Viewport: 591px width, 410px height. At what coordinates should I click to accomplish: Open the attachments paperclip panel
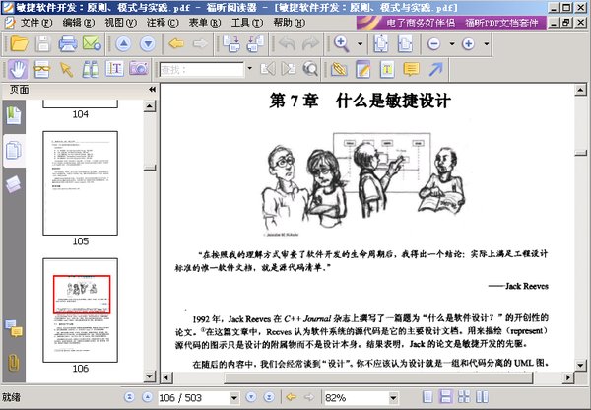[14, 363]
